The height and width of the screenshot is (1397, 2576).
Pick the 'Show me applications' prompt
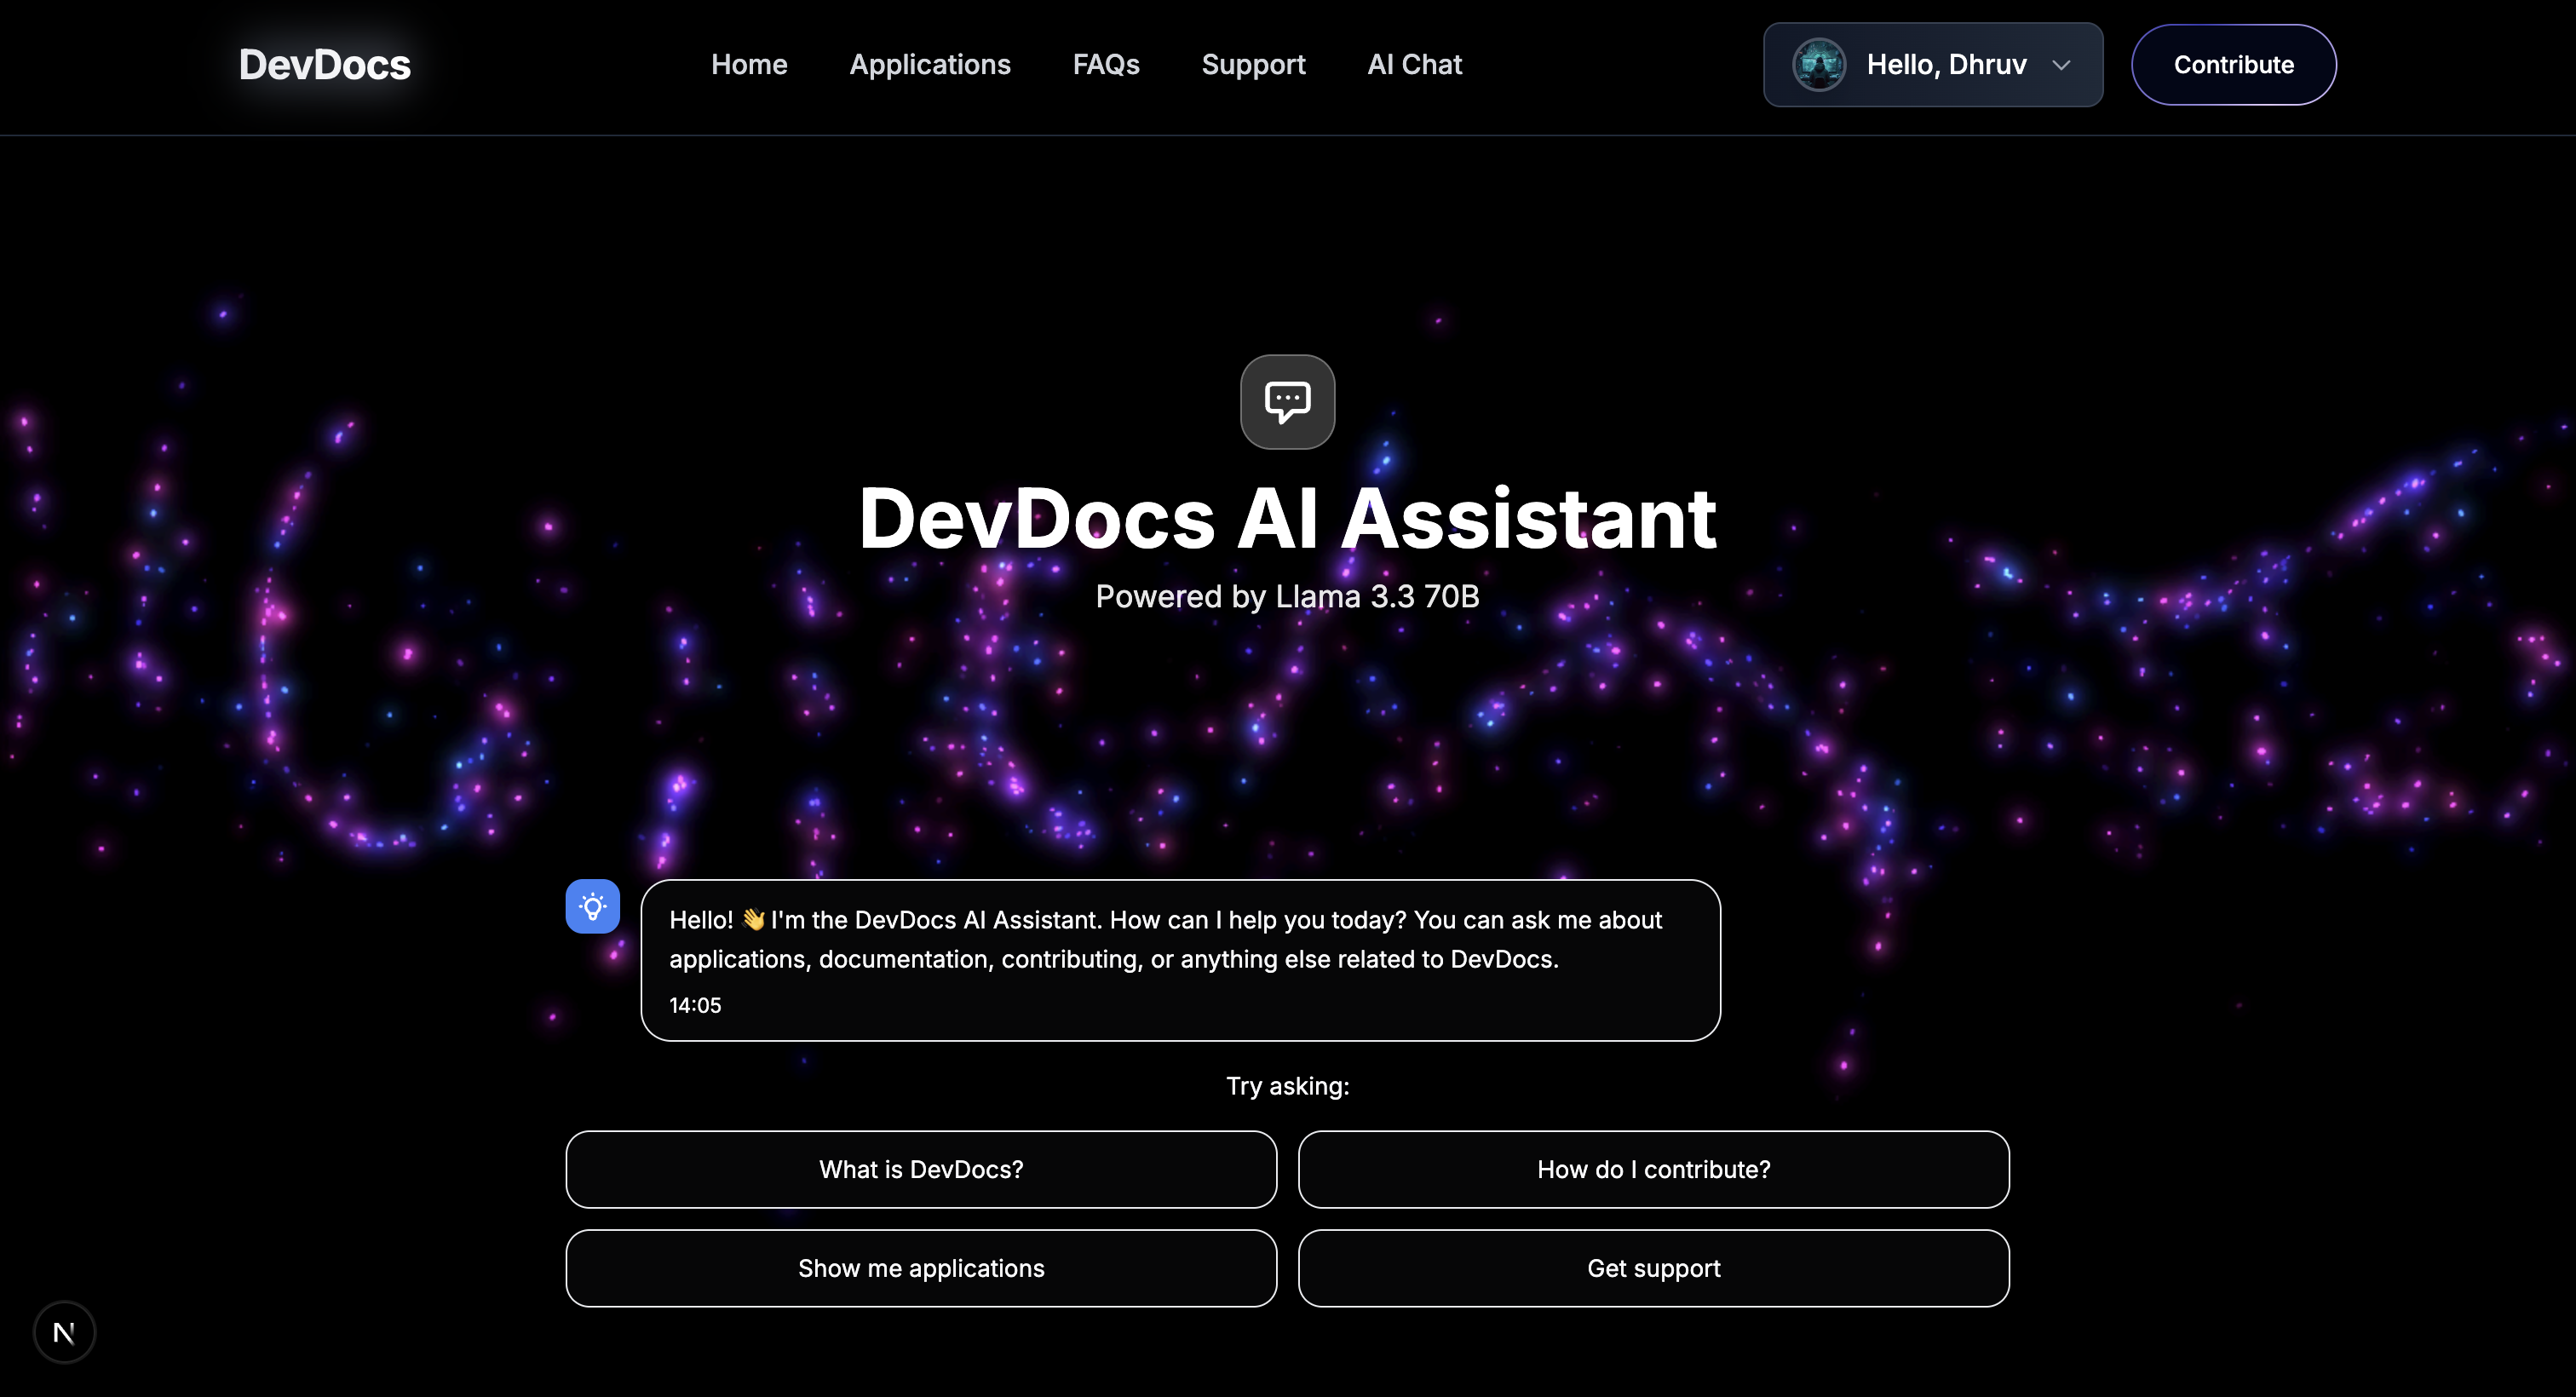pos(920,1268)
